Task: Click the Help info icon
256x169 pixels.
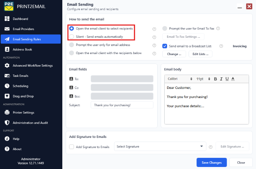Action: coord(7,139)
